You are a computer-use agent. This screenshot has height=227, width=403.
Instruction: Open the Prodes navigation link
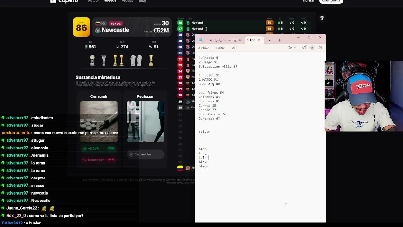(128, 1)
